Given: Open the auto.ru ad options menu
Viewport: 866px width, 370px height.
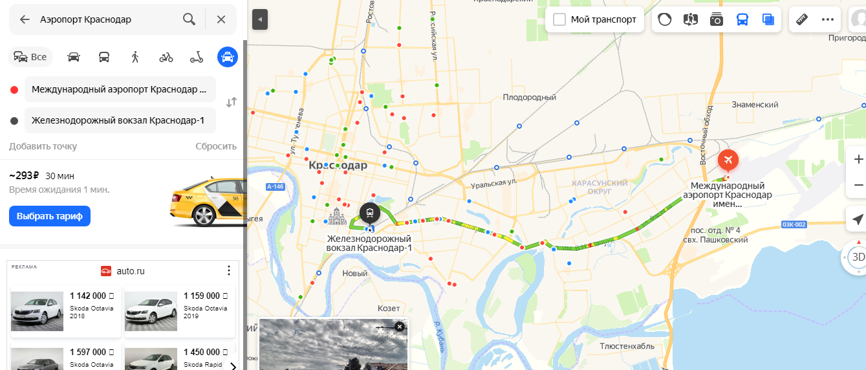Looking at the screenshot, I should tap(228, 270).
